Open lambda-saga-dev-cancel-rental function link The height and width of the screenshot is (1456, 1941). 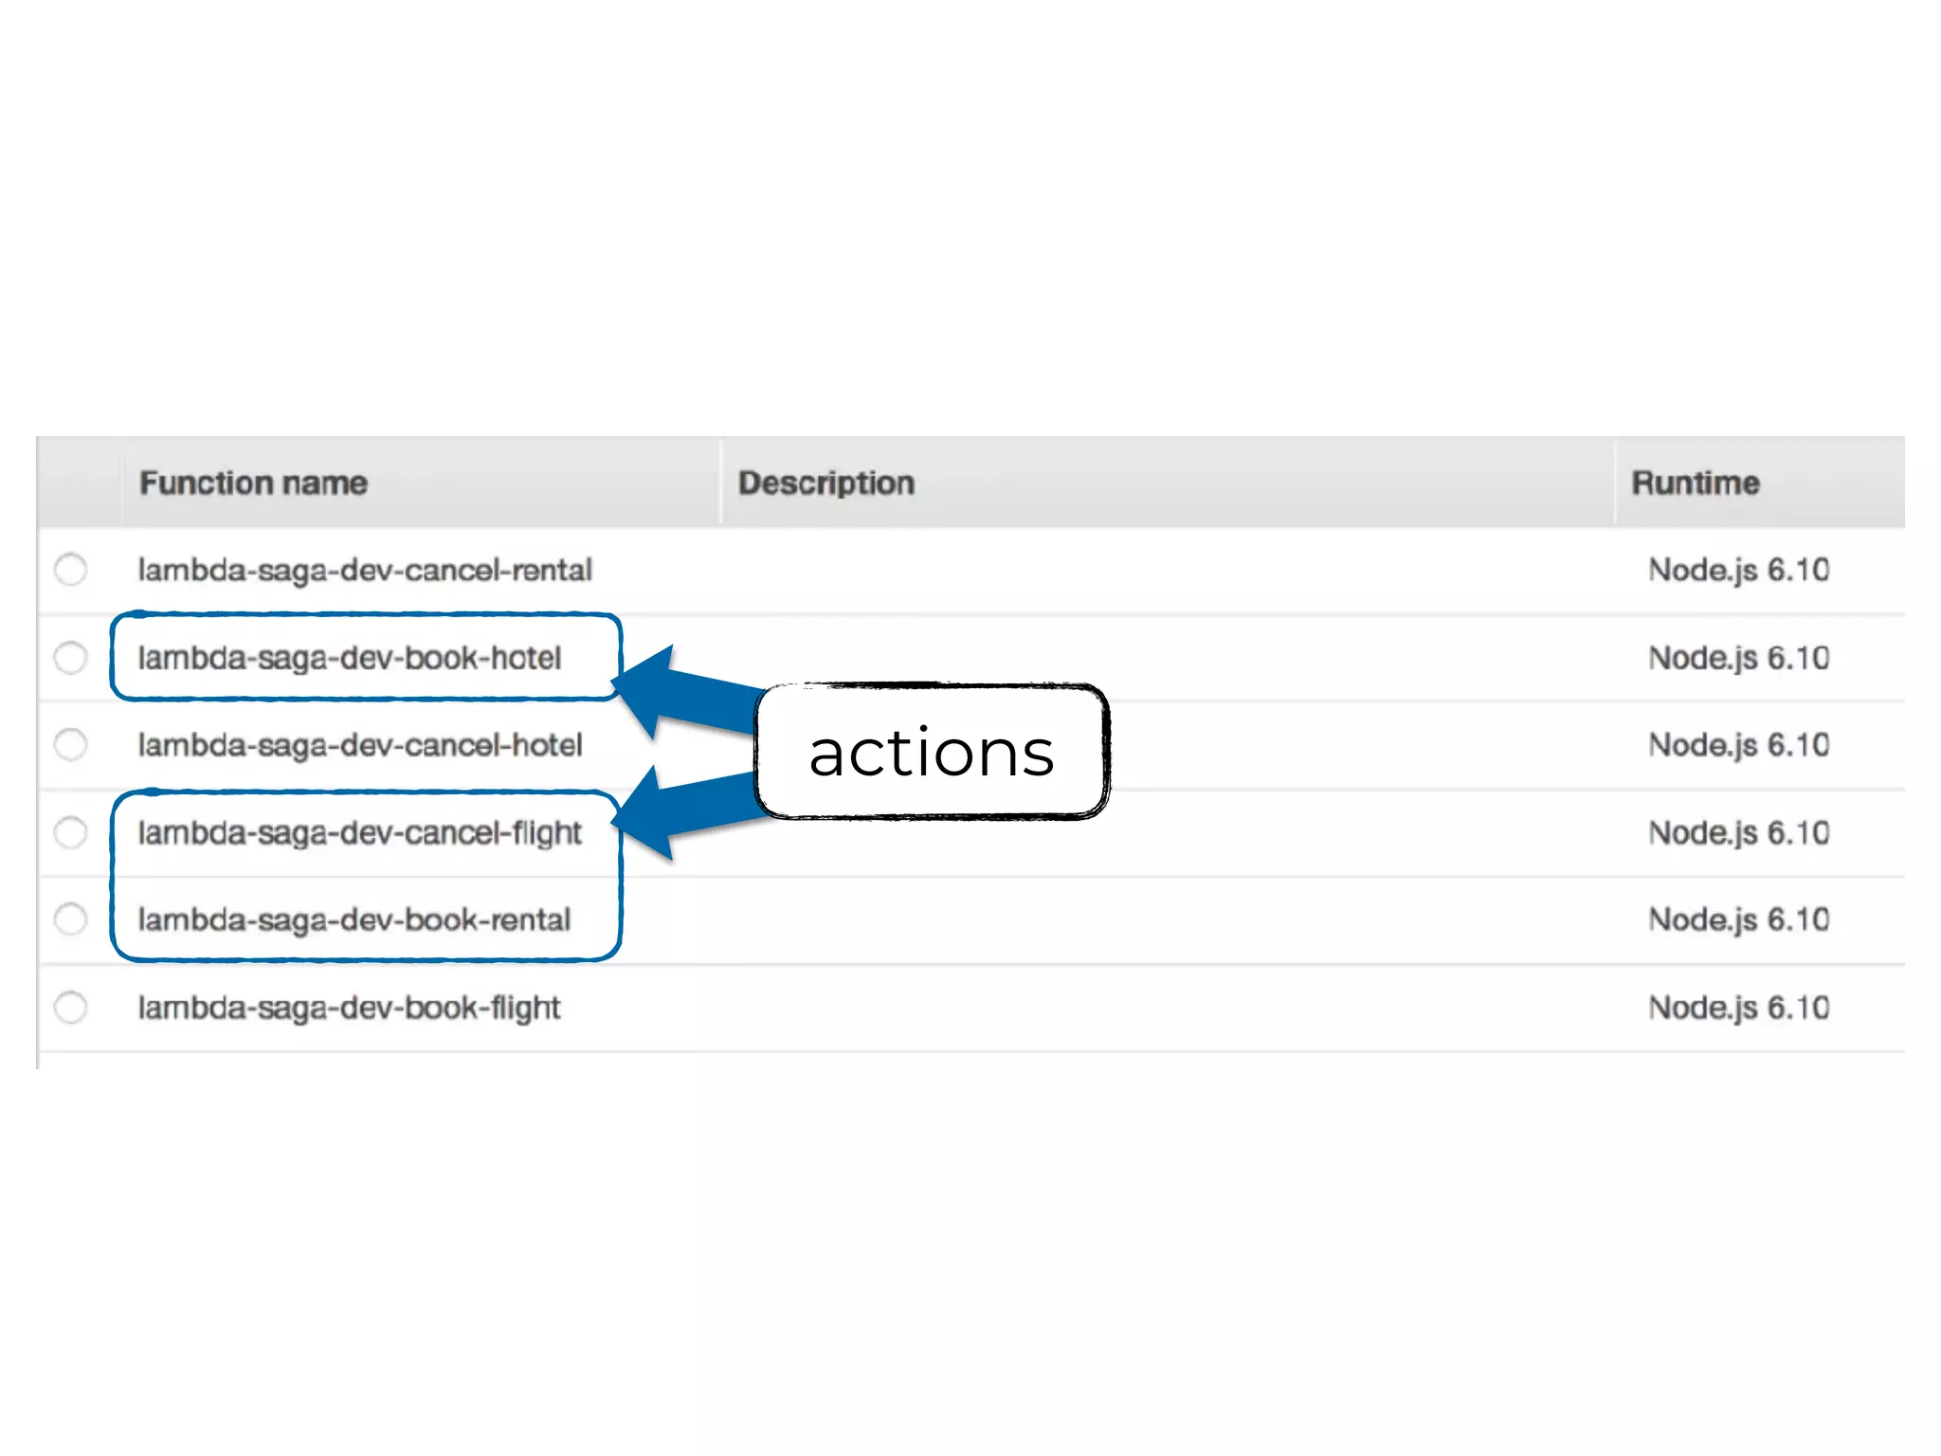click(364, 570)
